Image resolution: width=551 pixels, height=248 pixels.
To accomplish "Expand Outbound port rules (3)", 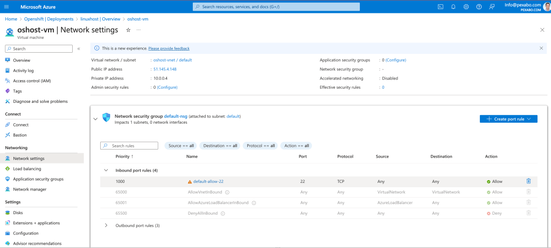I will point(106,225).
